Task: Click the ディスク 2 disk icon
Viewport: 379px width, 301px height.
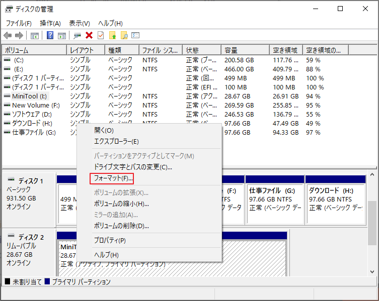Action: [11, 235]
